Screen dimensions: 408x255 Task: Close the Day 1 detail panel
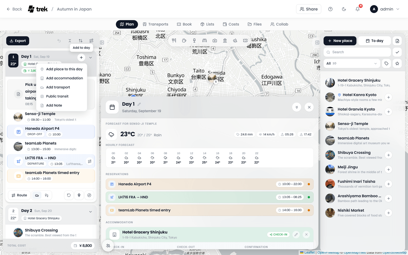point(309,107)
